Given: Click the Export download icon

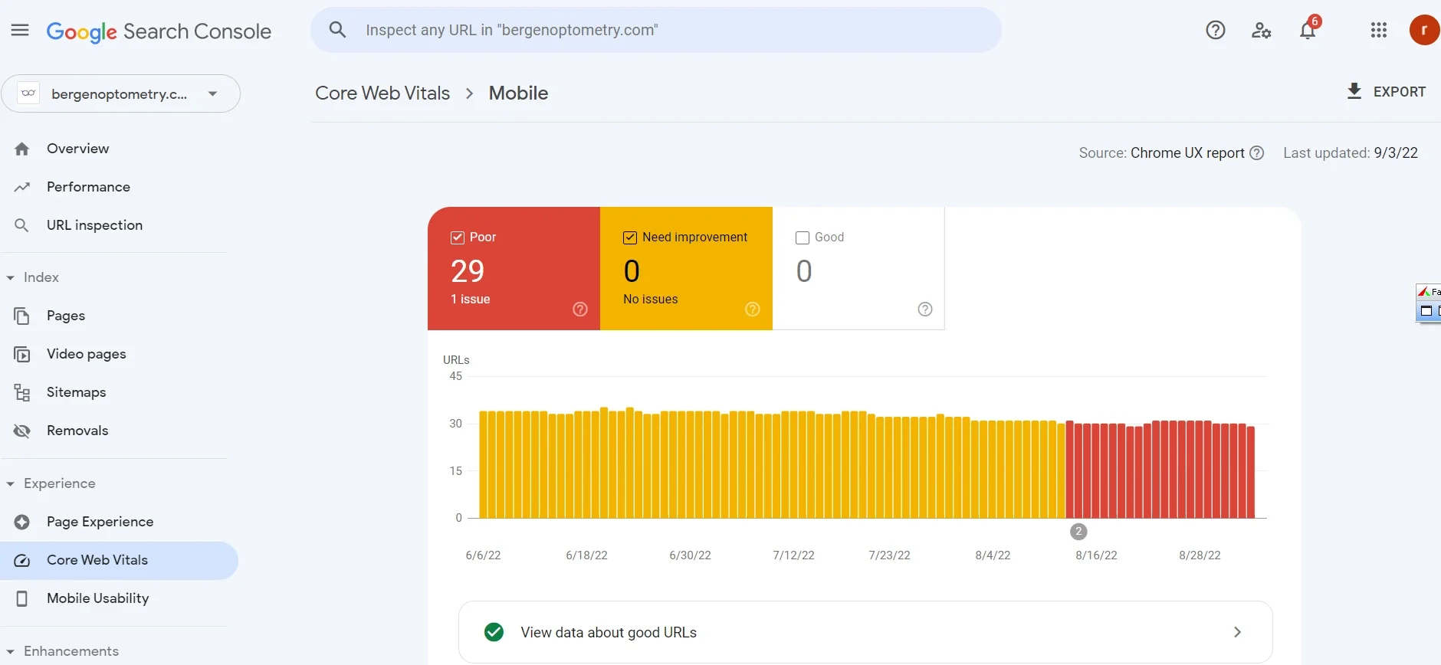Looking at the screenshot, I should [1354, 91].
